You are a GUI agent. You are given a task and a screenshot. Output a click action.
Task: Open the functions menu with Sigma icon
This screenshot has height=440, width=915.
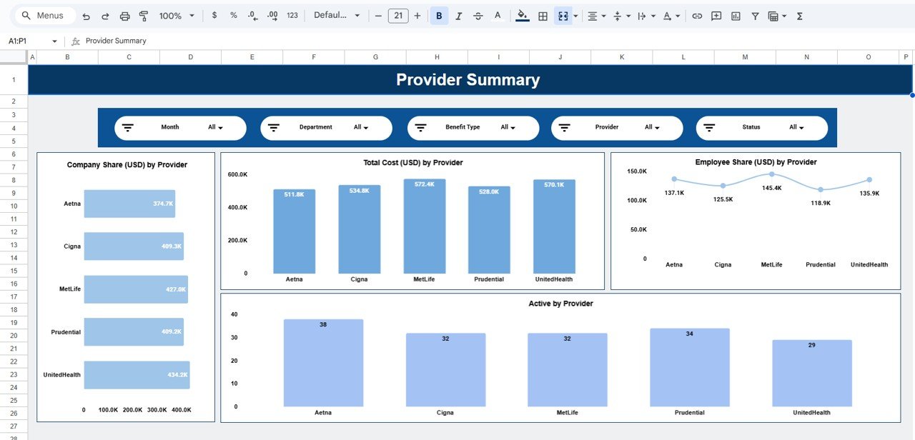click(x=799, y=14)
